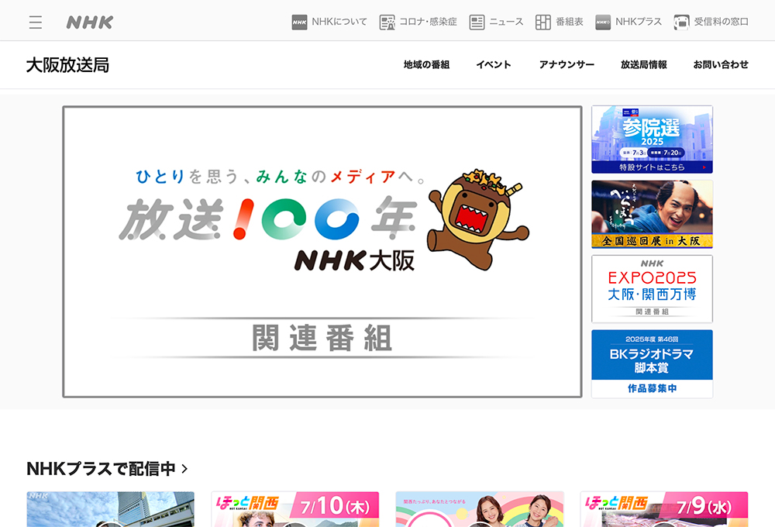The height and width of the screenshot is (527, 775).
Task: Click the NHKについて icon
Action: click(299, 22)
